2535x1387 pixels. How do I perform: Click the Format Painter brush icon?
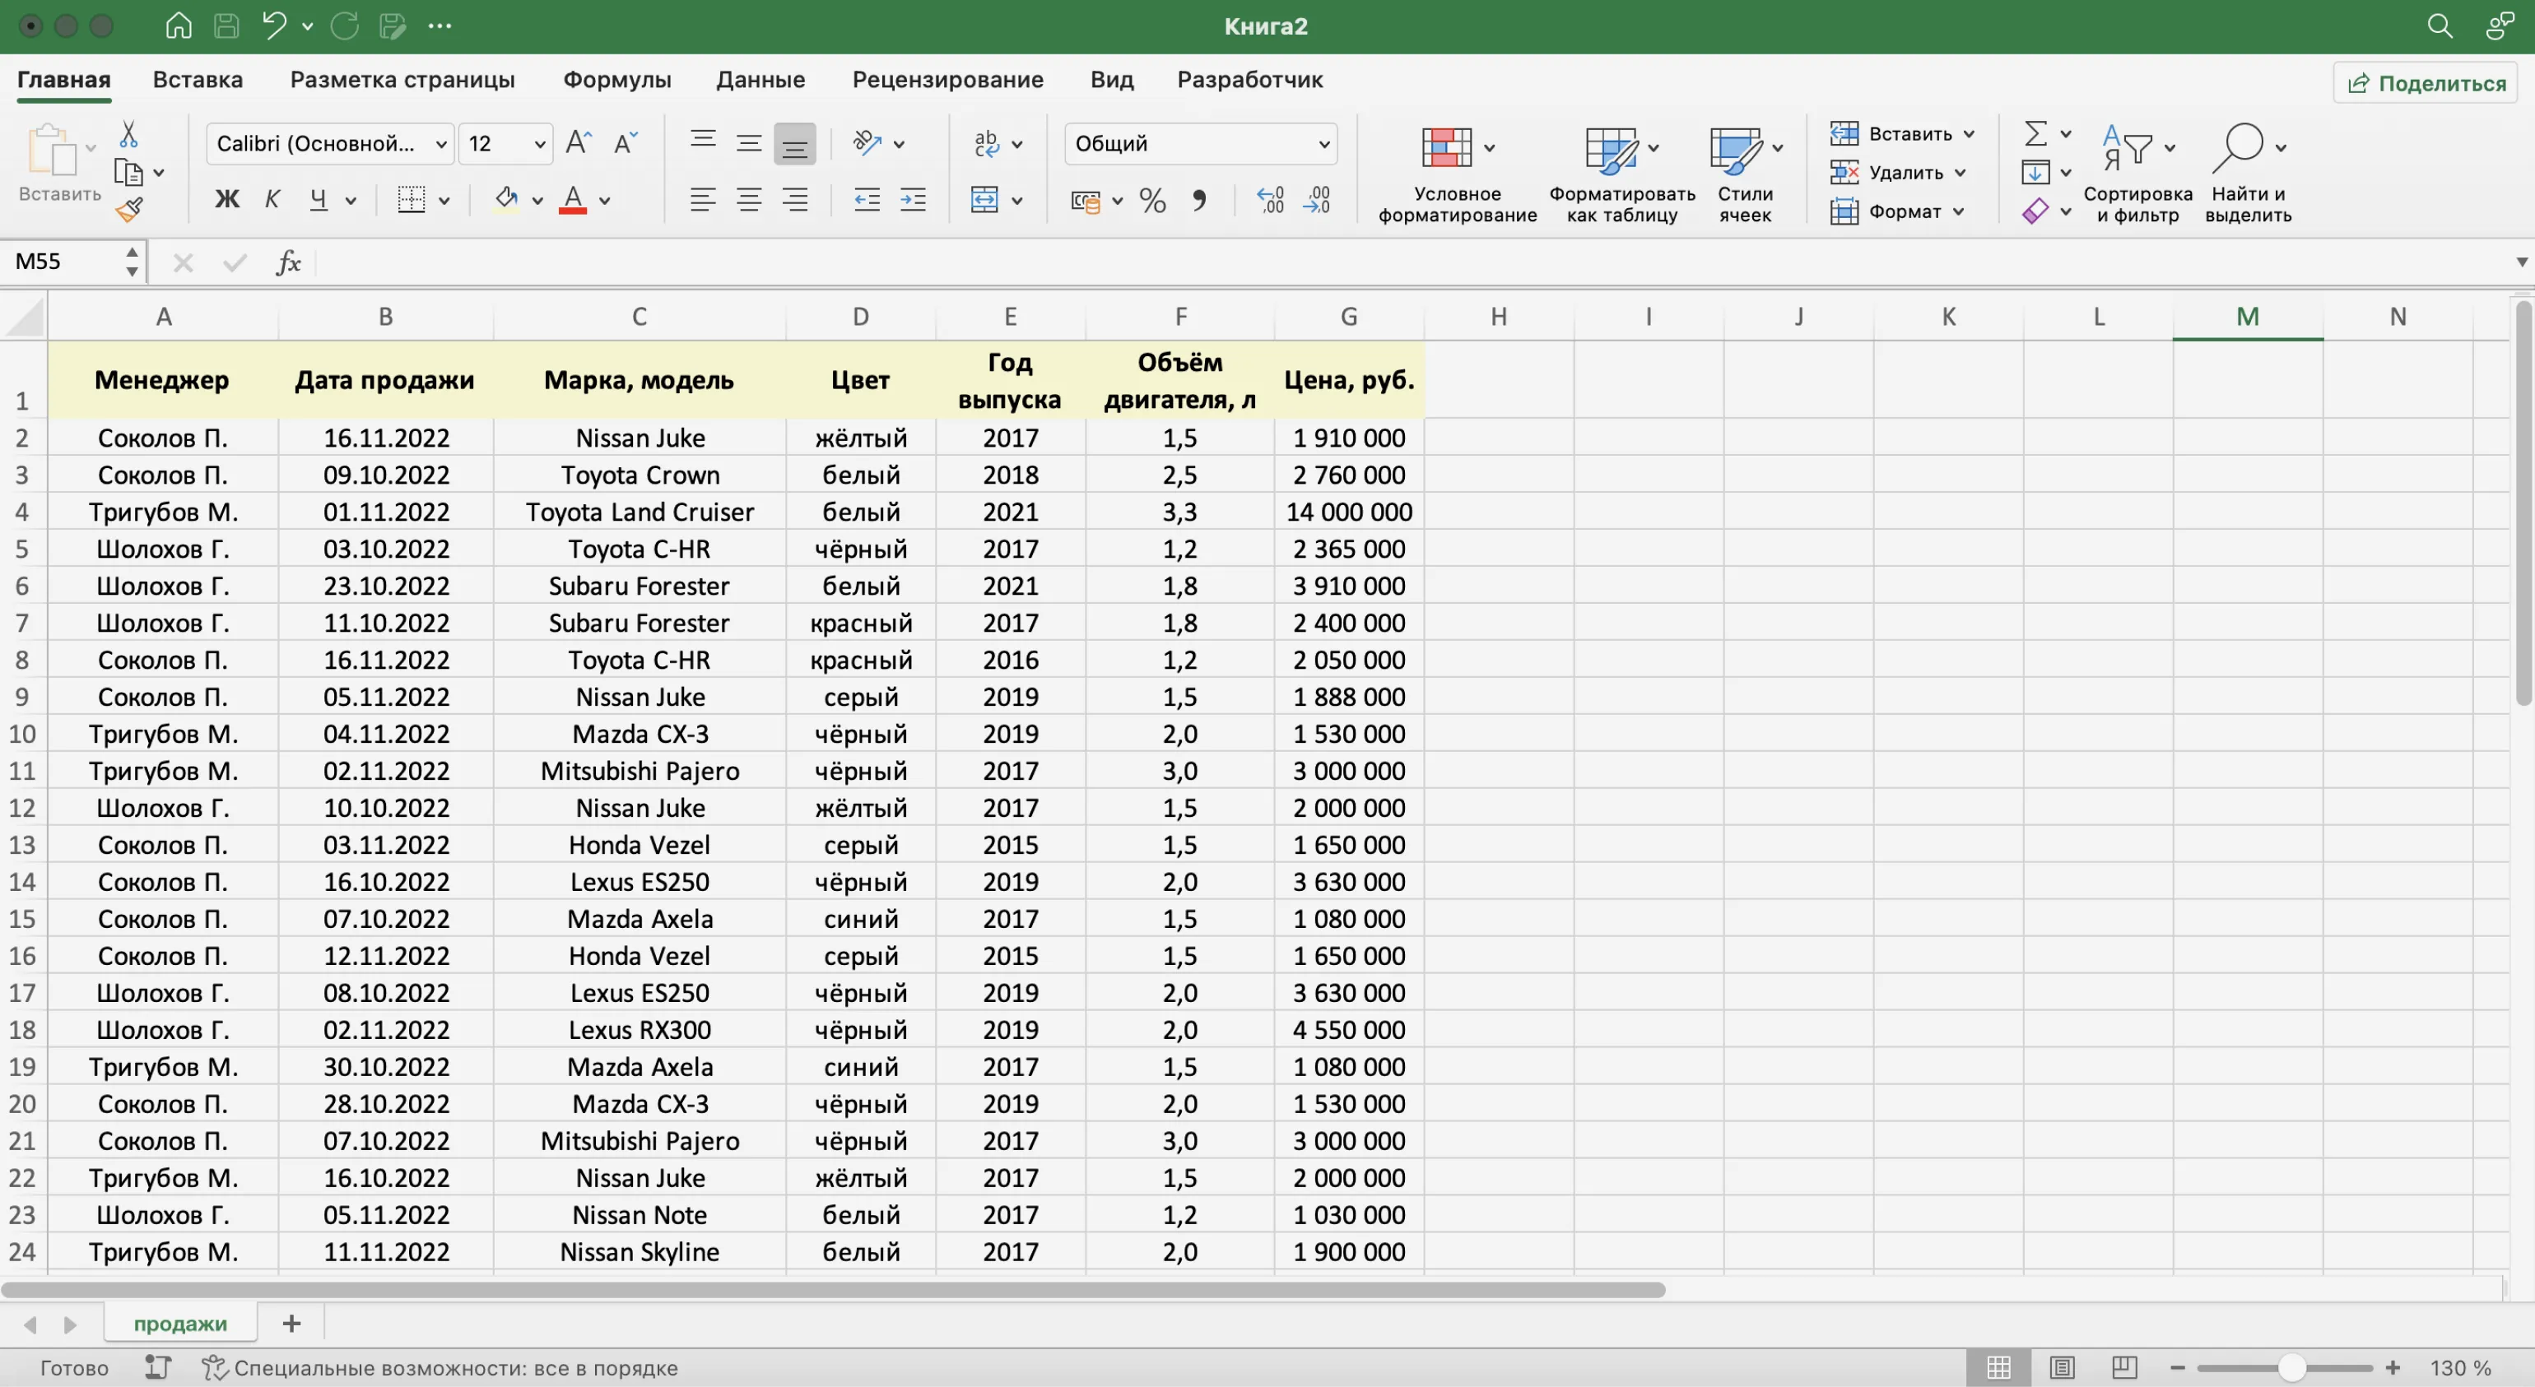129,208
